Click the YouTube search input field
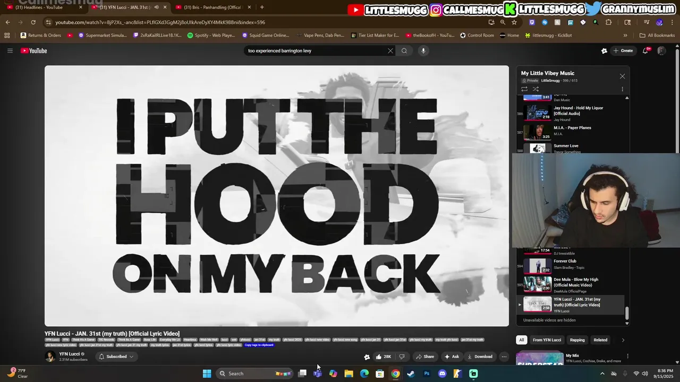The image size is (680, 382). 316,50
